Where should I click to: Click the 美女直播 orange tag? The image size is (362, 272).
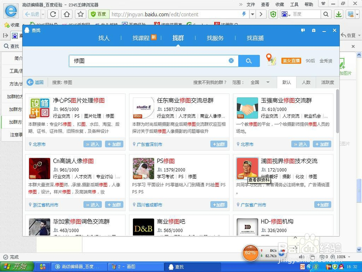[291, 61]
